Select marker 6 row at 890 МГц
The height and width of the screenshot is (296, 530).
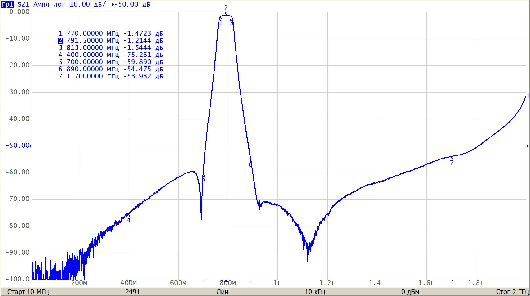point(111,69)
